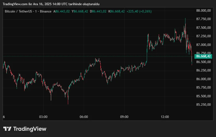Click the 85.250,00 price axis label

click(203, 104)
